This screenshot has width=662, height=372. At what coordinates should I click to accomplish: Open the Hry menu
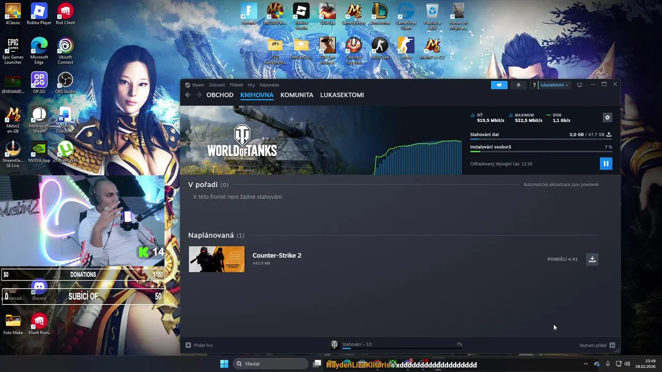251,85
